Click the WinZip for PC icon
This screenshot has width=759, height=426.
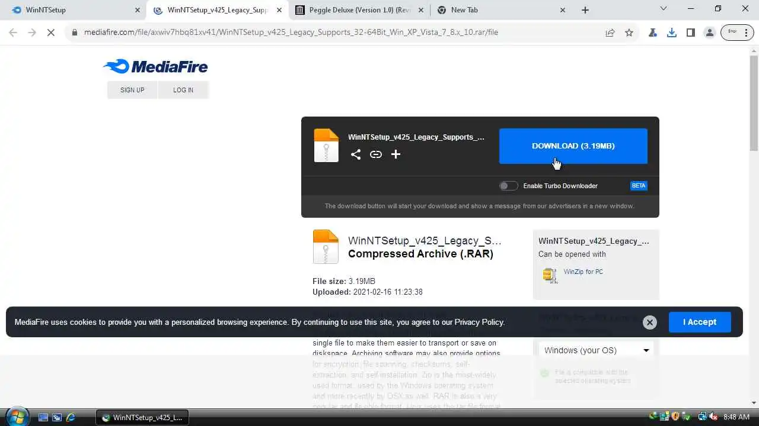click(x=550, y=275)
